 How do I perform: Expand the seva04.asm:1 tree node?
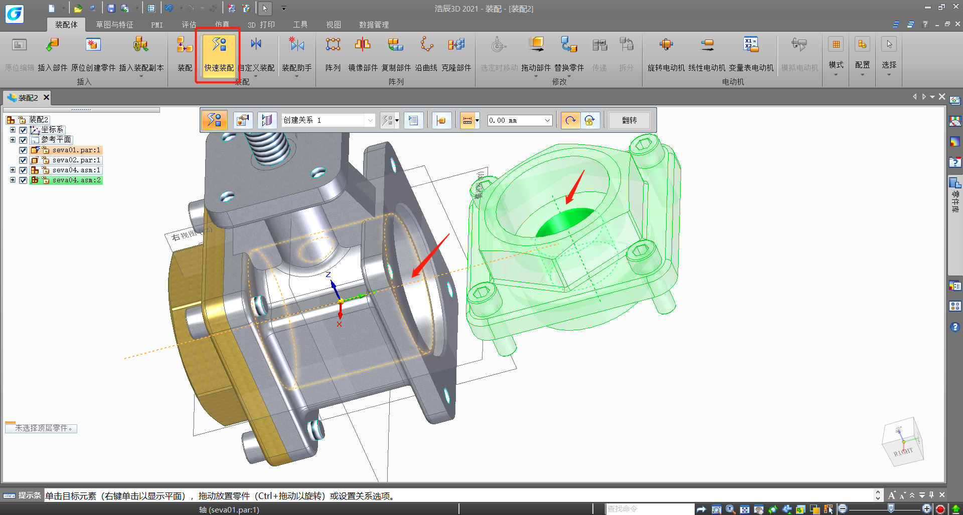click(x=13, y=170)
